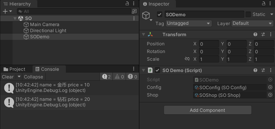The image size is (275, 129).
Task: Open Transform component options menu
Action: 271,35
